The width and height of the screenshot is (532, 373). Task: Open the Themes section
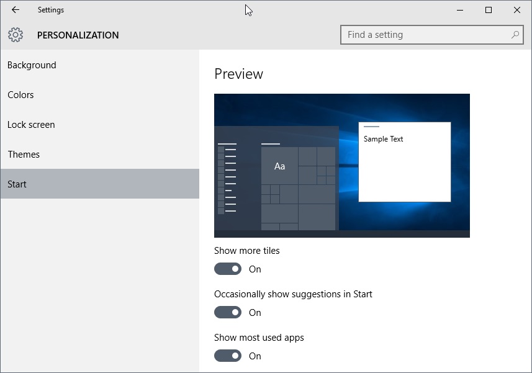pos(100,155)
